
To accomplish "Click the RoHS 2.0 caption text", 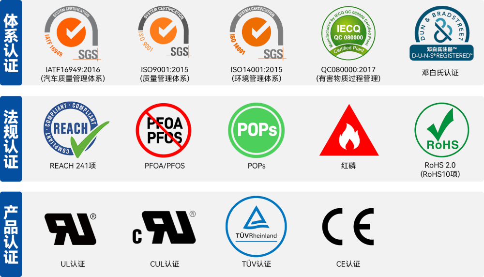I will (440, 165).
